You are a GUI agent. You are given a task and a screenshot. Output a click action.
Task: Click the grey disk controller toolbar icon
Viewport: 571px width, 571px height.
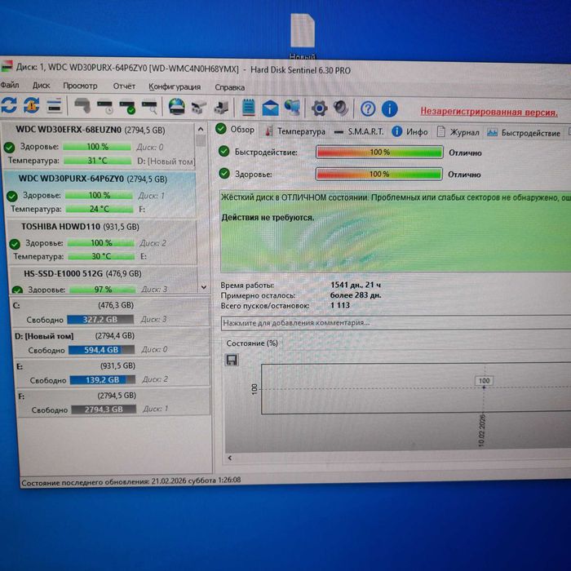(x=199, y=108)
